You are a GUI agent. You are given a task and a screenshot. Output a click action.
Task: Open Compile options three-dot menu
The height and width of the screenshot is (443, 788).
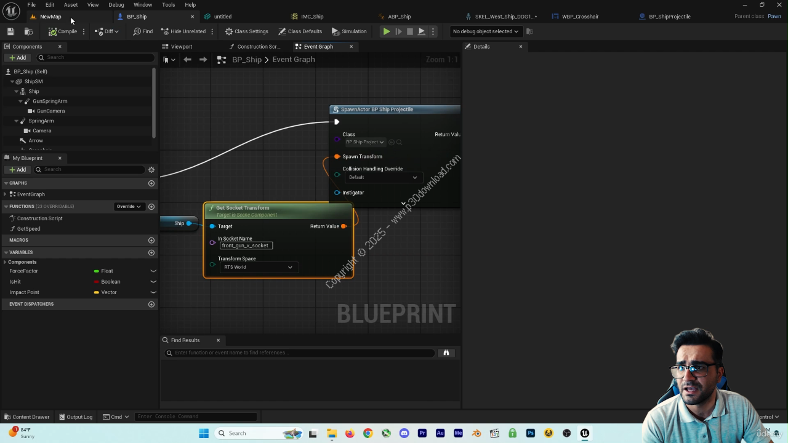84,31
